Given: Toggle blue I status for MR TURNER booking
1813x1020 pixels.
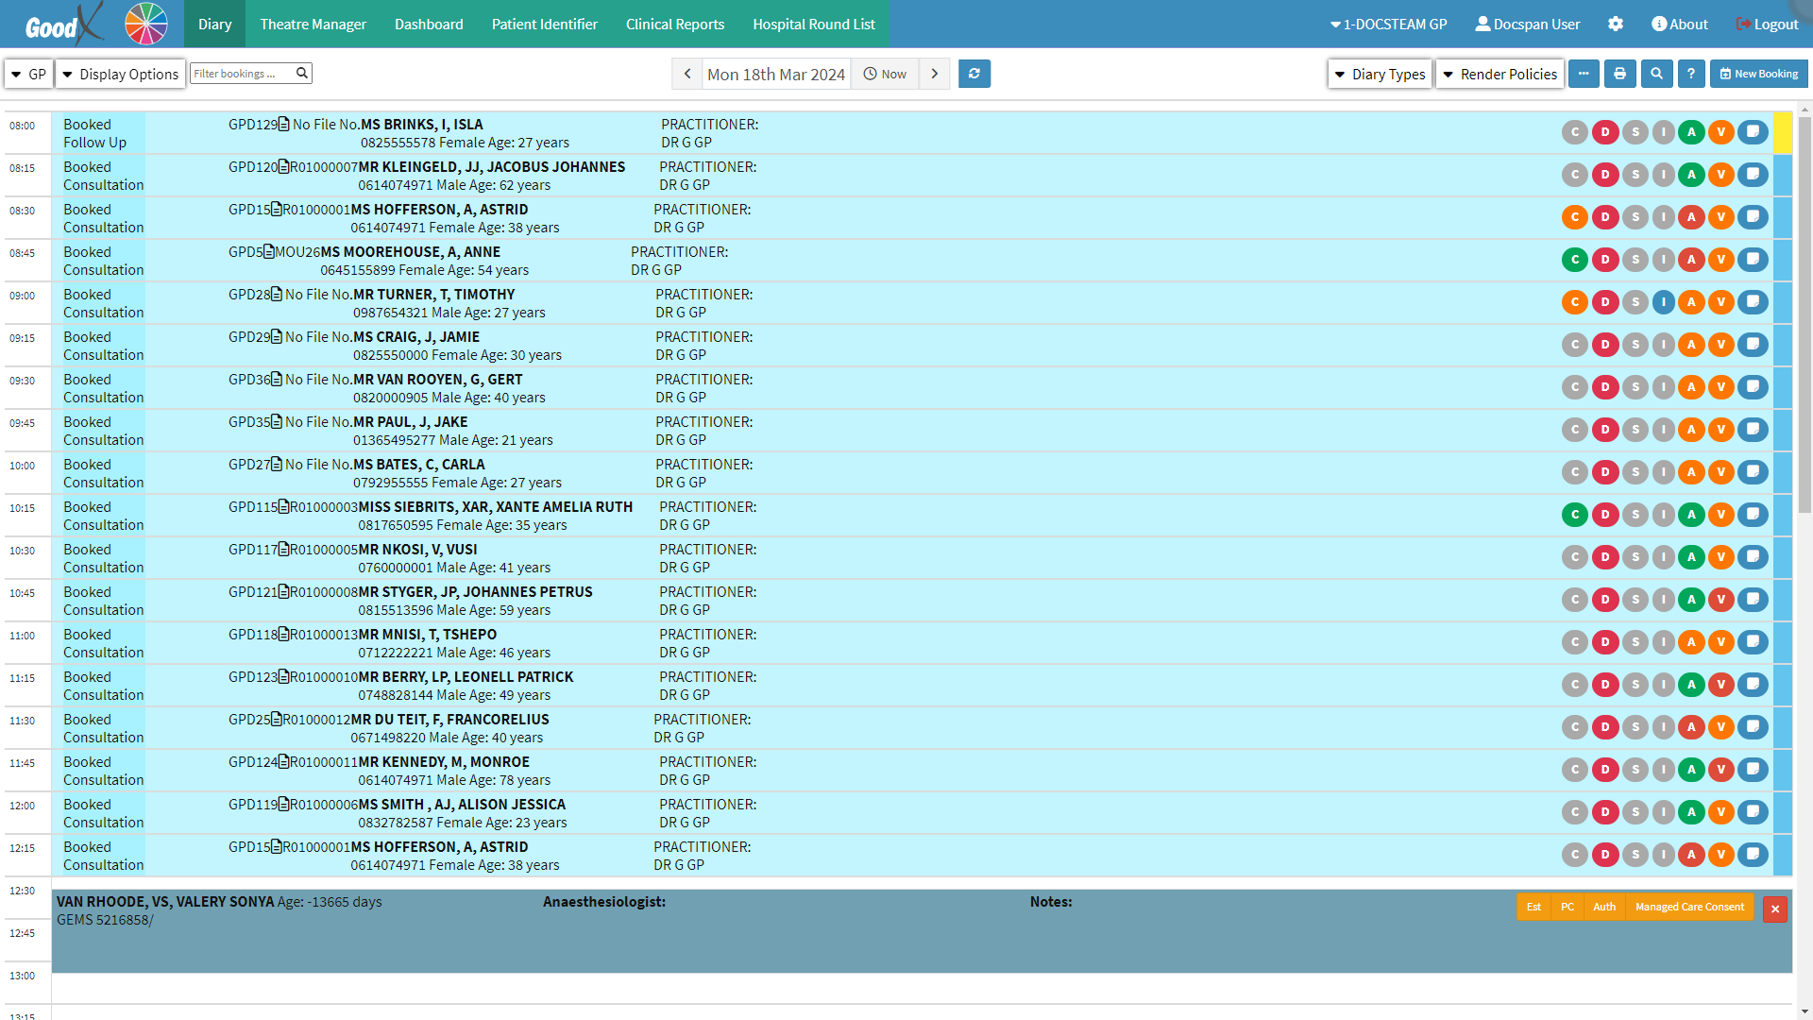Looking at the screenshot, I should [1664, 302].
